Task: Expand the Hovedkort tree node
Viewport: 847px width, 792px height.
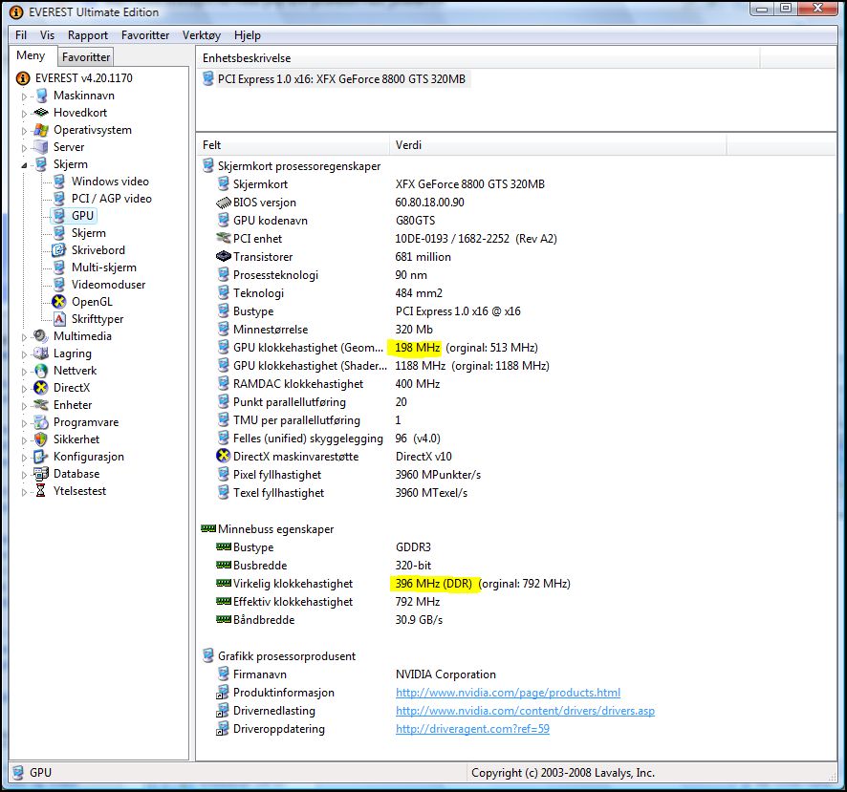Action: coord(24,114)
